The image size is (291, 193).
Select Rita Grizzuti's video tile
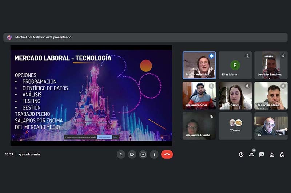tap(235, 95)
